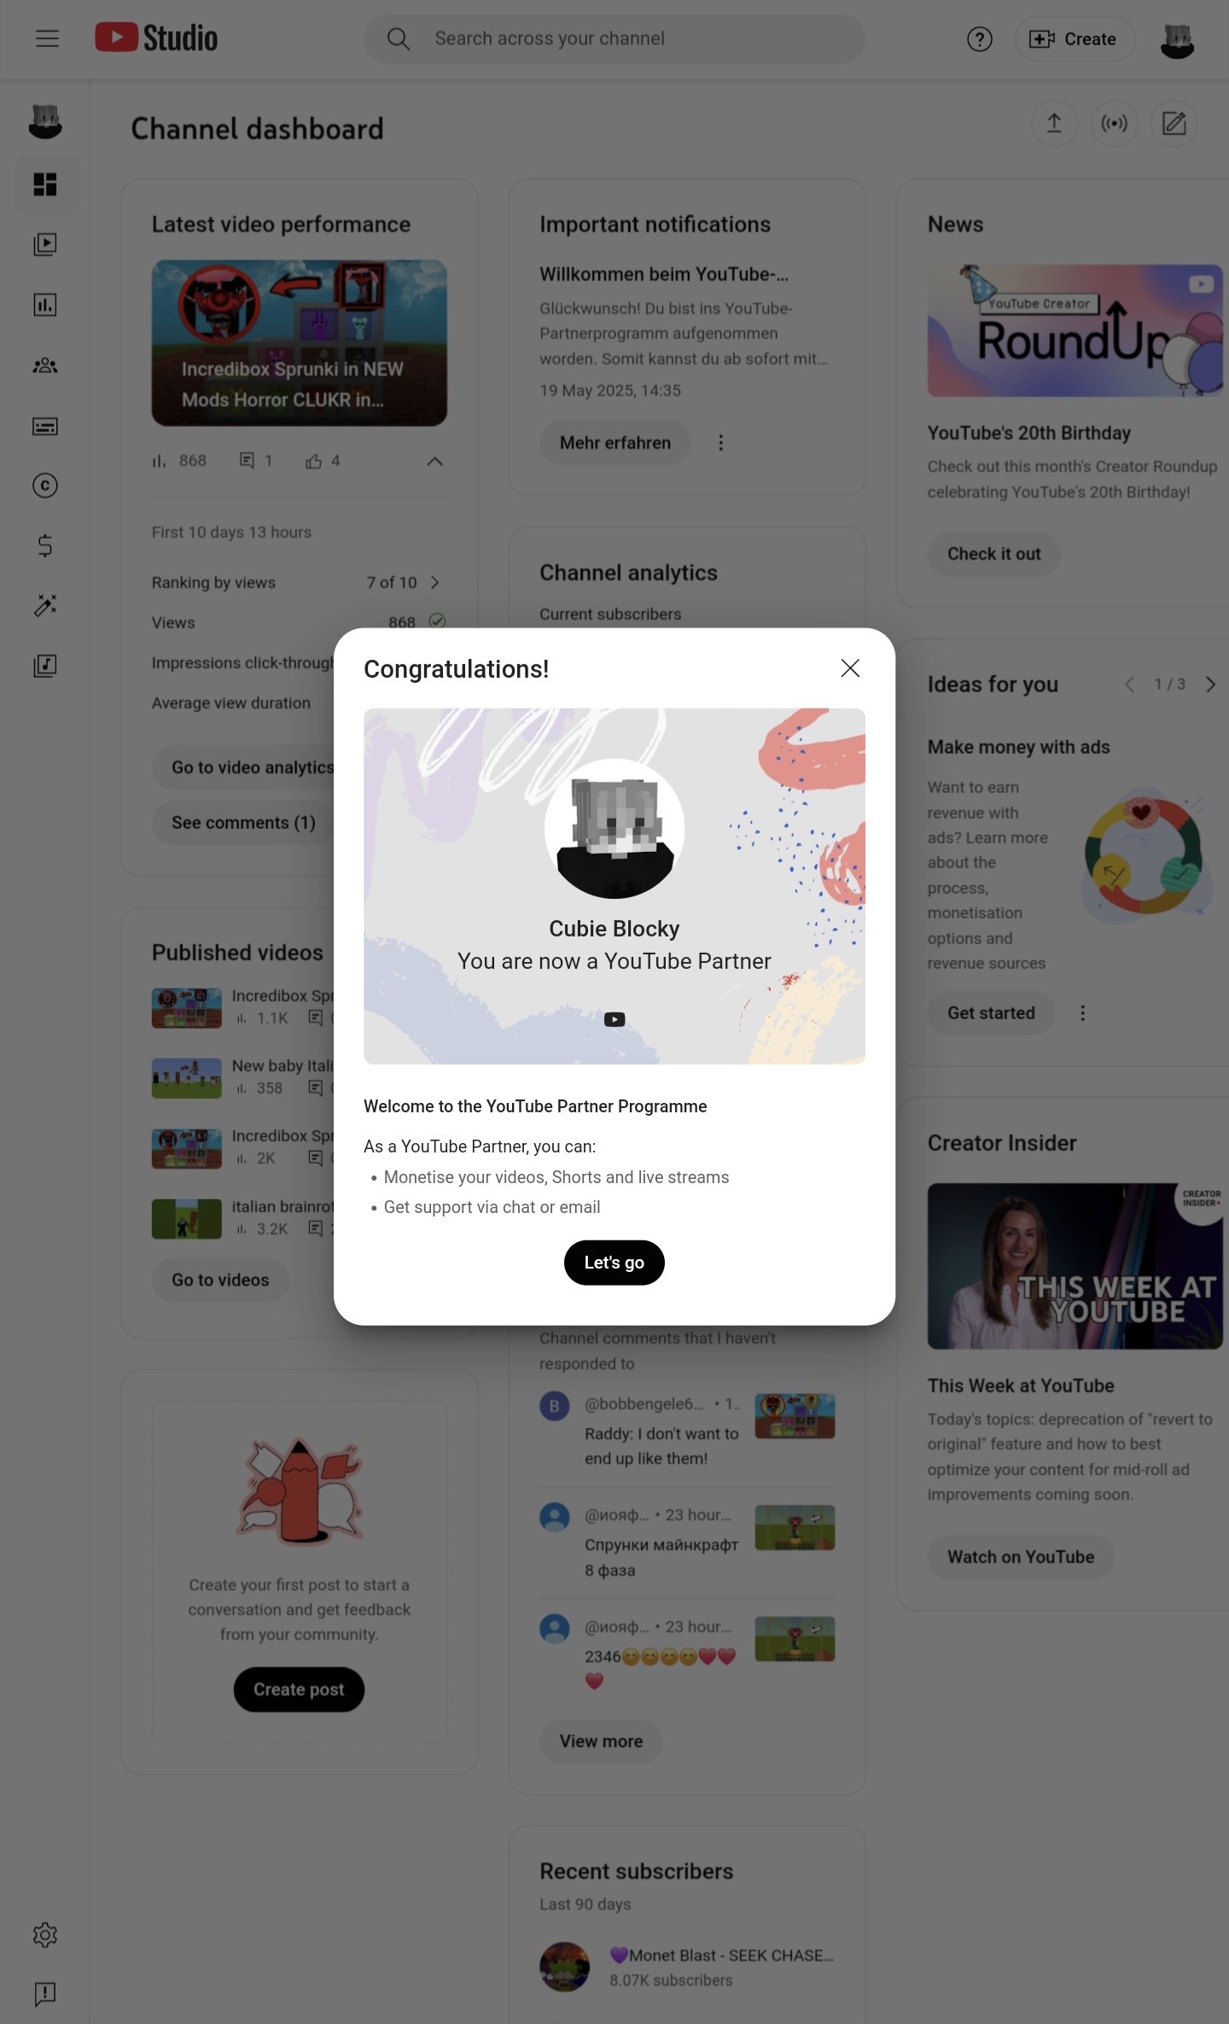The height and width of the screenshot is (2024, 1229).
Task: Click the Search across your channel field
Action: (614, 38)
